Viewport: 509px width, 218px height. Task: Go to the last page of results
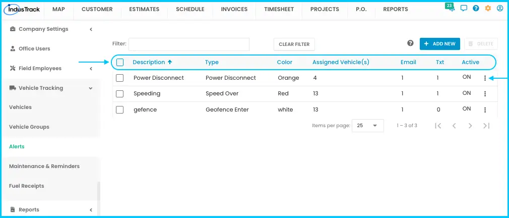coord(486,126)
